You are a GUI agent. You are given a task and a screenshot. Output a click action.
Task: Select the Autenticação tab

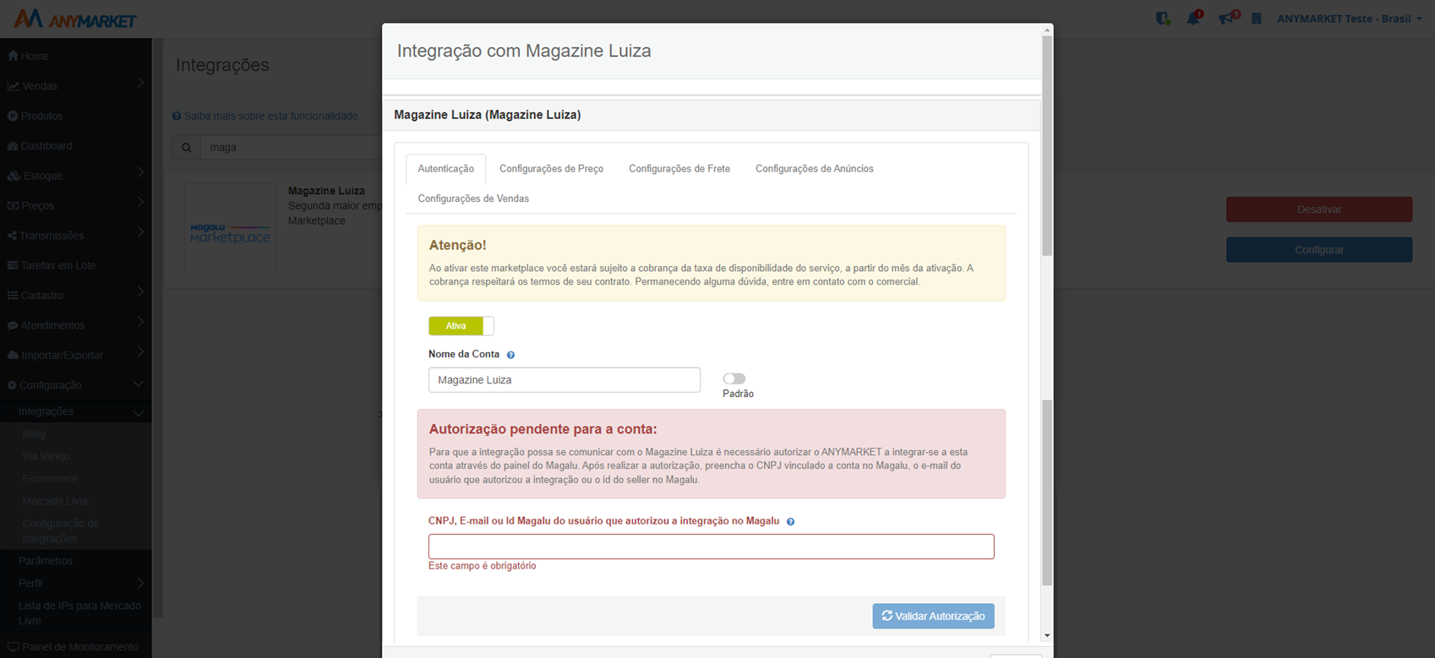(x=446, y=169)
